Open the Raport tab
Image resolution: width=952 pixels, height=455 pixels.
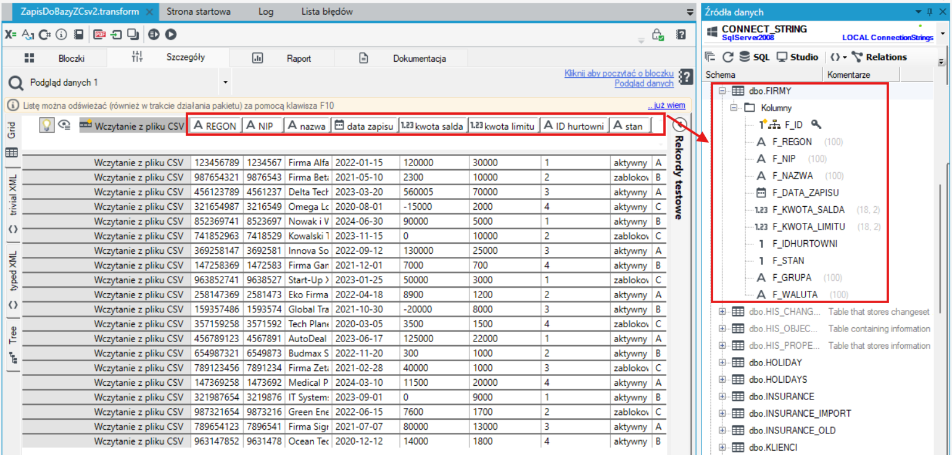pyautogui.click(x=282, y=59)
